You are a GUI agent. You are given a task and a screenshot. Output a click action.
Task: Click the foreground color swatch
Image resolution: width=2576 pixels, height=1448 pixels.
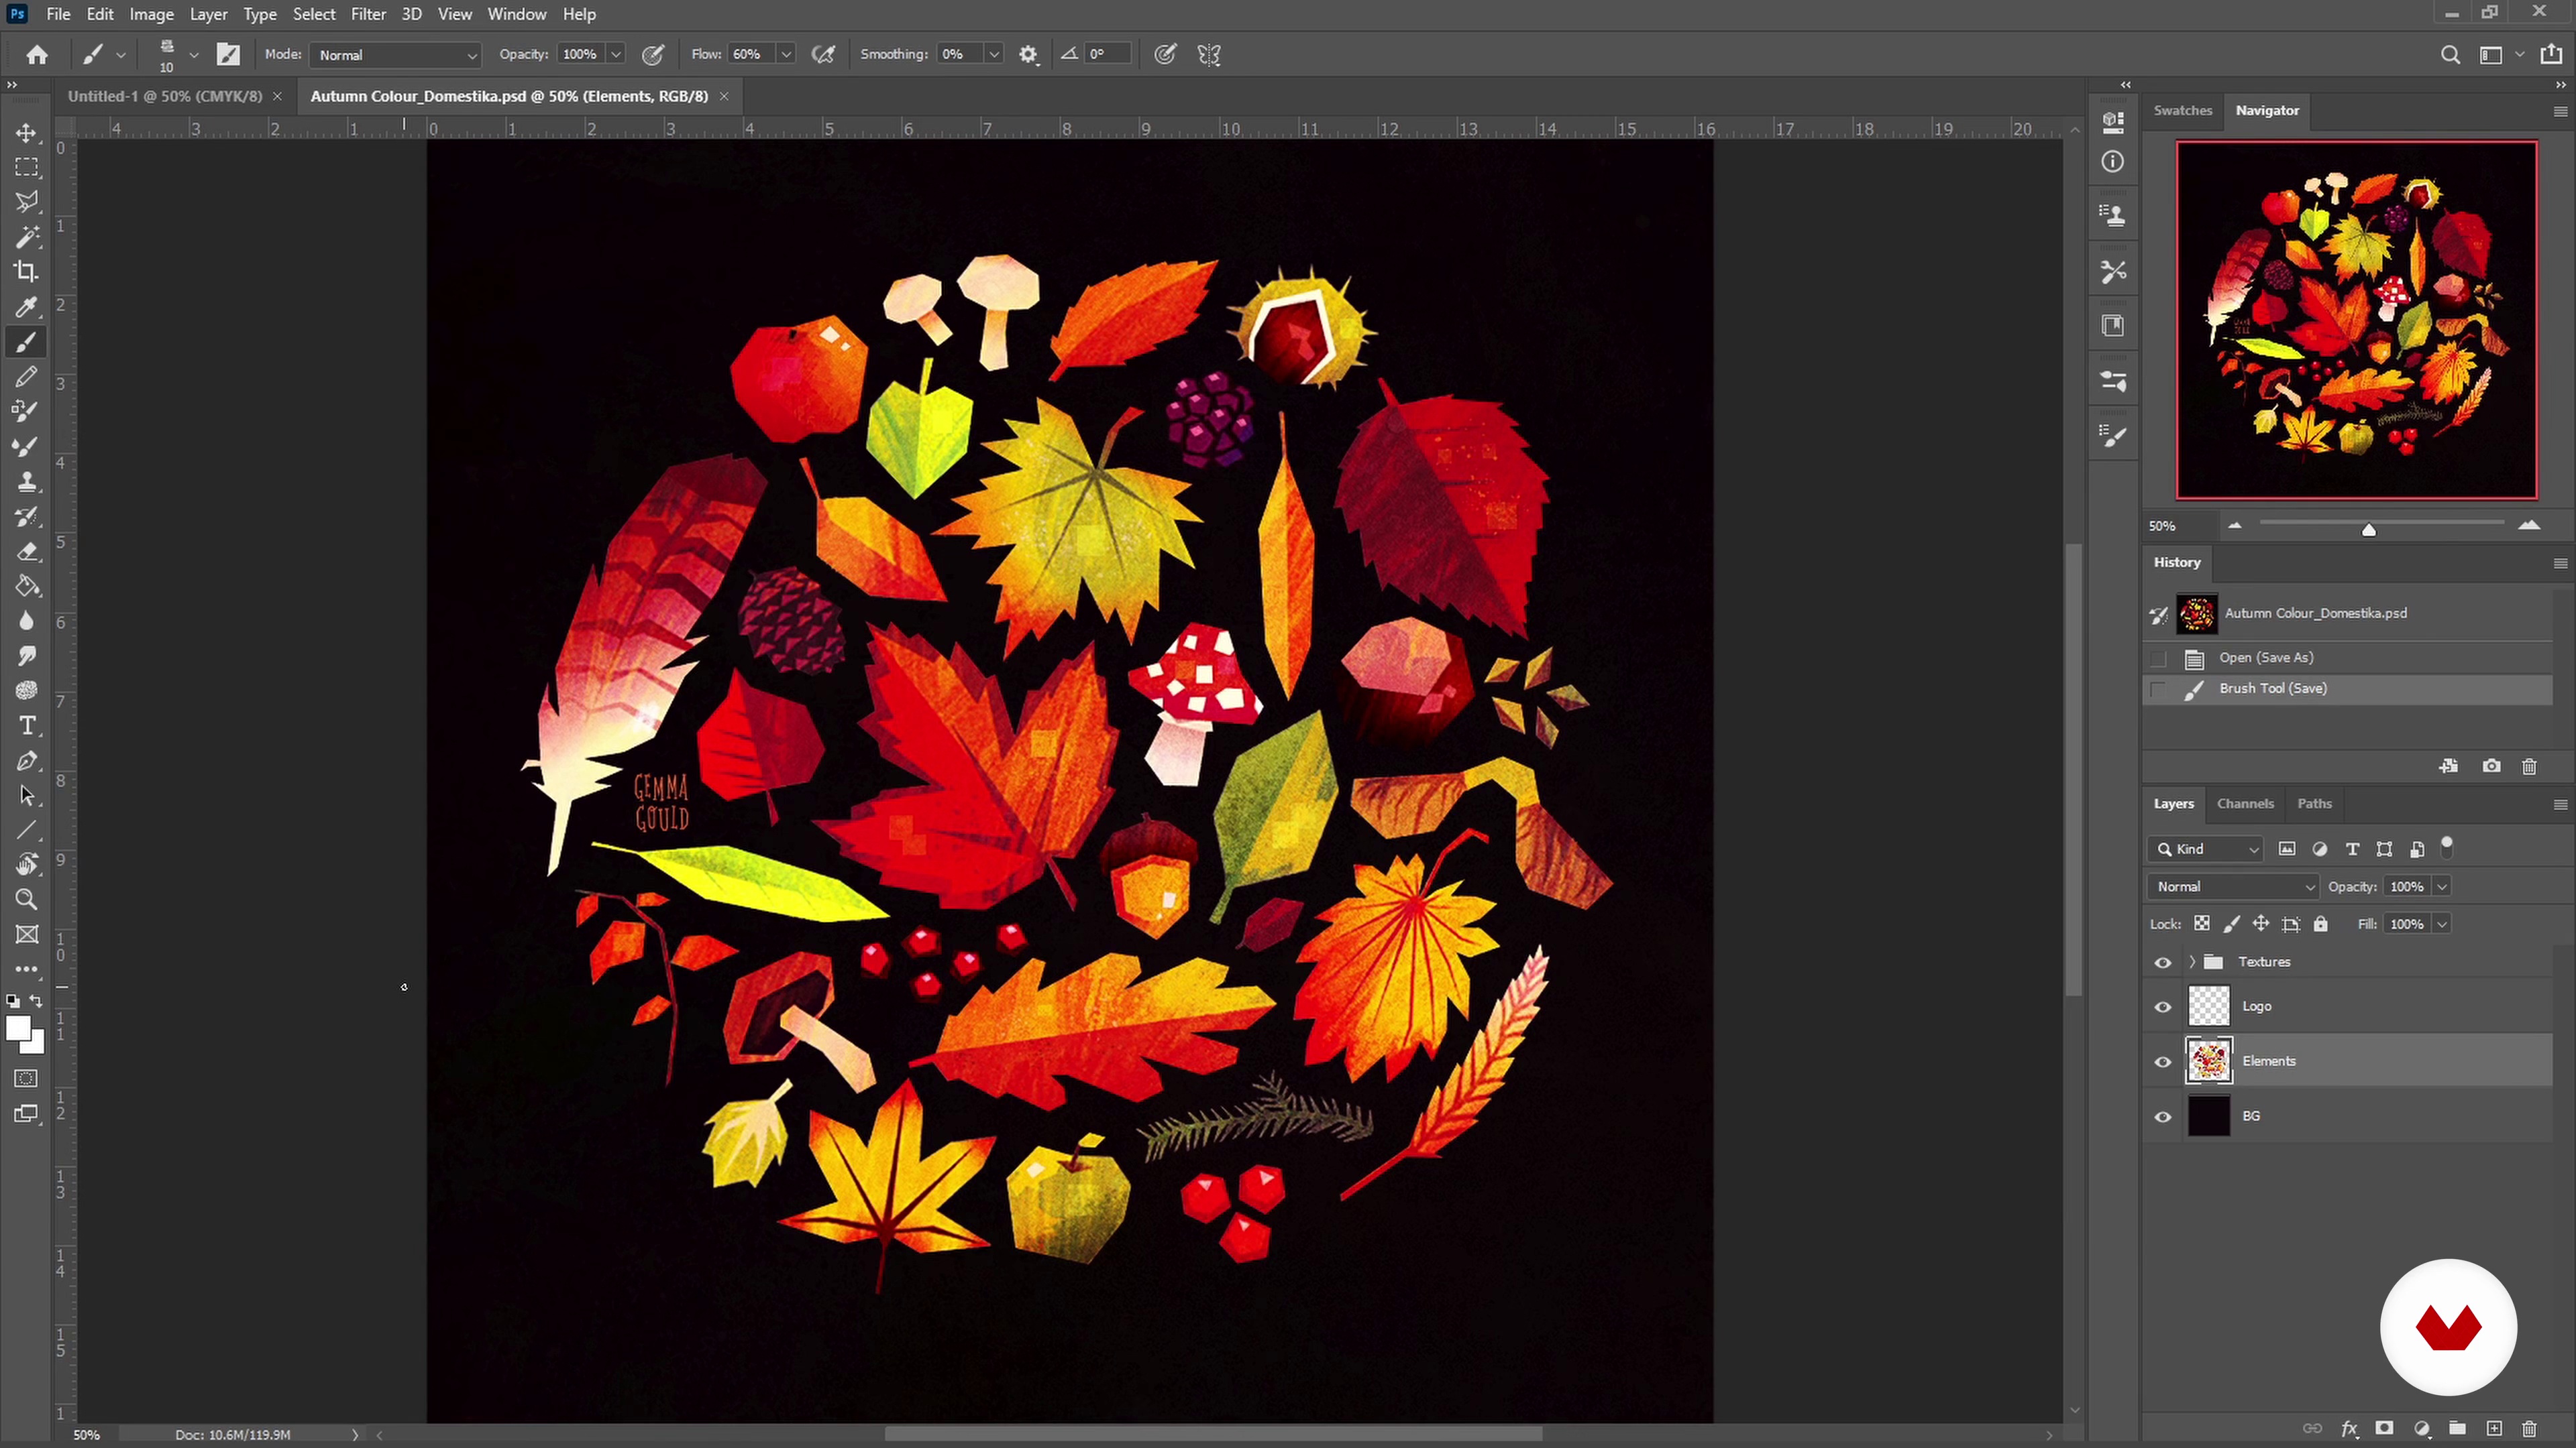pyautogui.click(x=18, y=1028)
